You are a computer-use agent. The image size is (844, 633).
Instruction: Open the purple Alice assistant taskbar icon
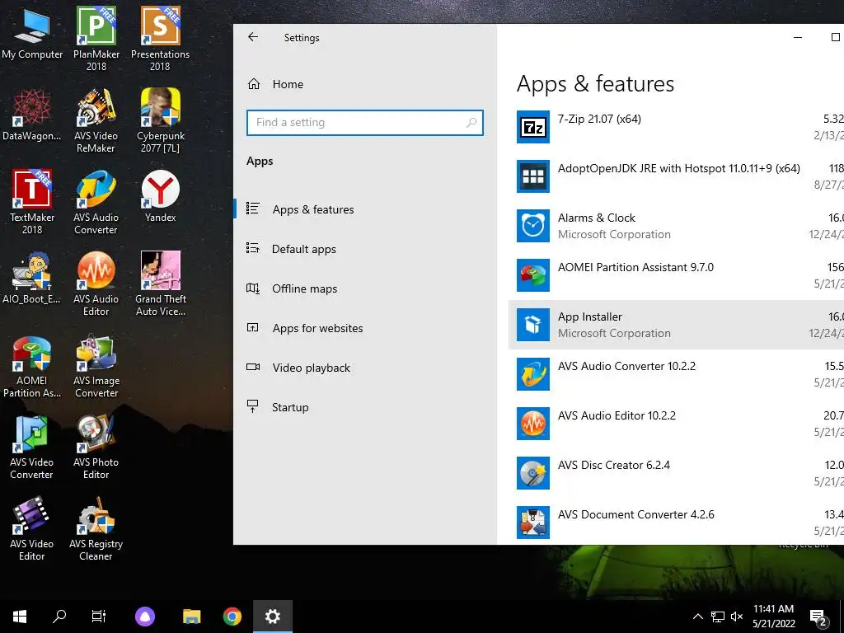[x=145, y=617]
